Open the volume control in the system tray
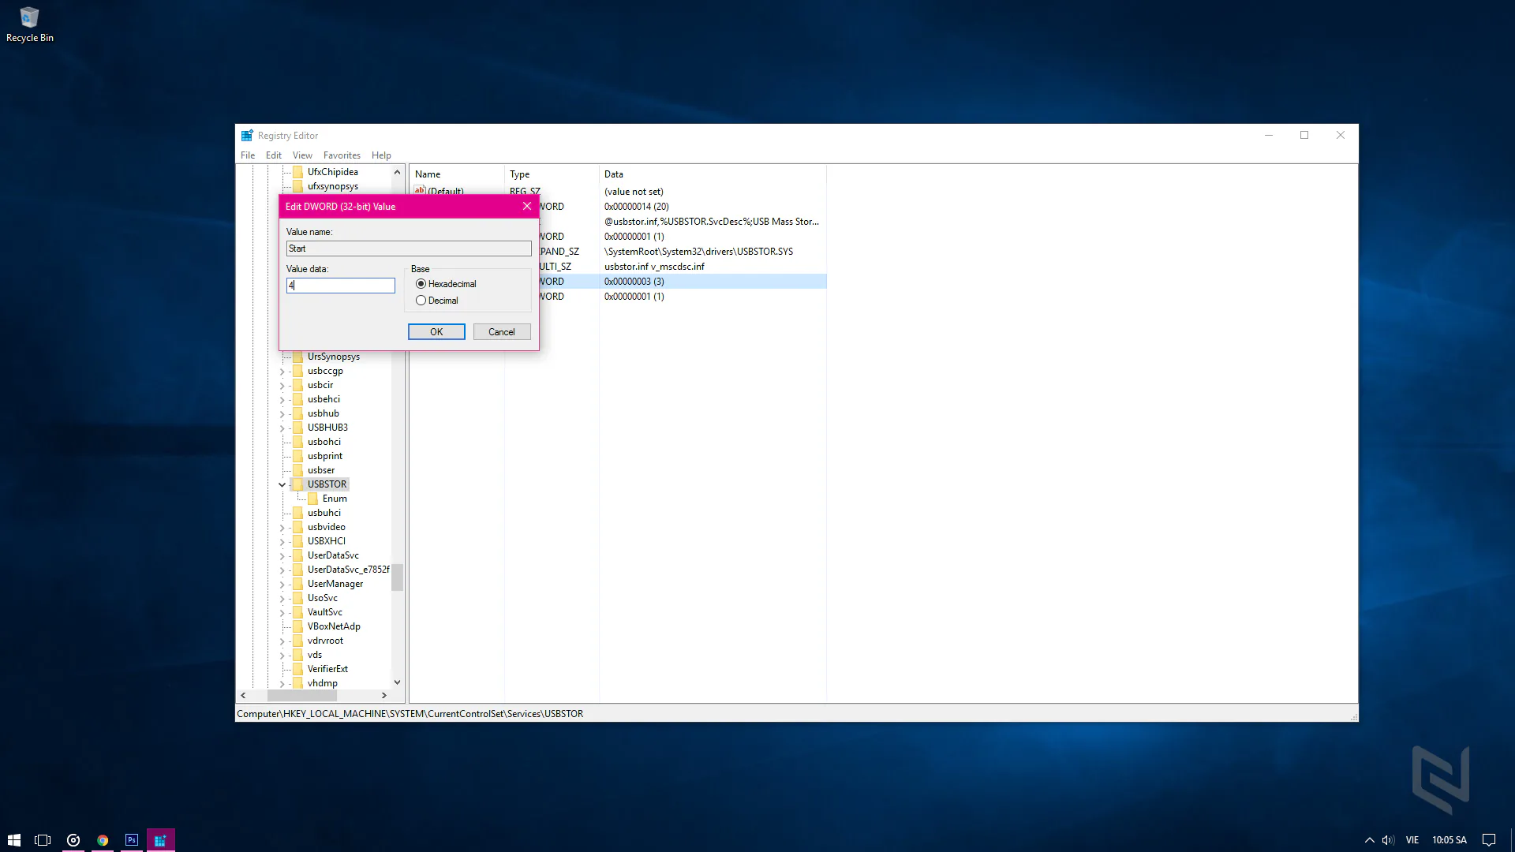This screenshot has height=852, width=1515. (x=1389, y=840)
